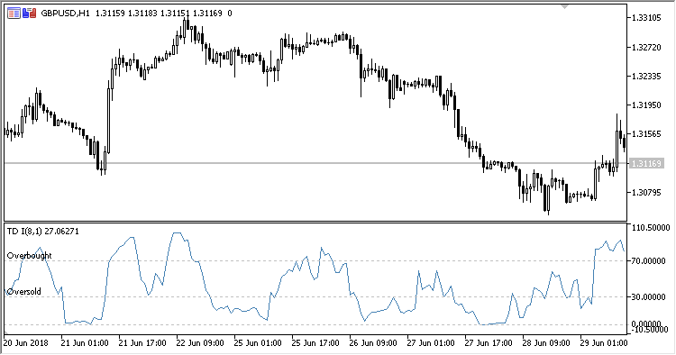Click price scale value 1.31565
Viewport: 676px width, 355px height.
click(646, 134)
